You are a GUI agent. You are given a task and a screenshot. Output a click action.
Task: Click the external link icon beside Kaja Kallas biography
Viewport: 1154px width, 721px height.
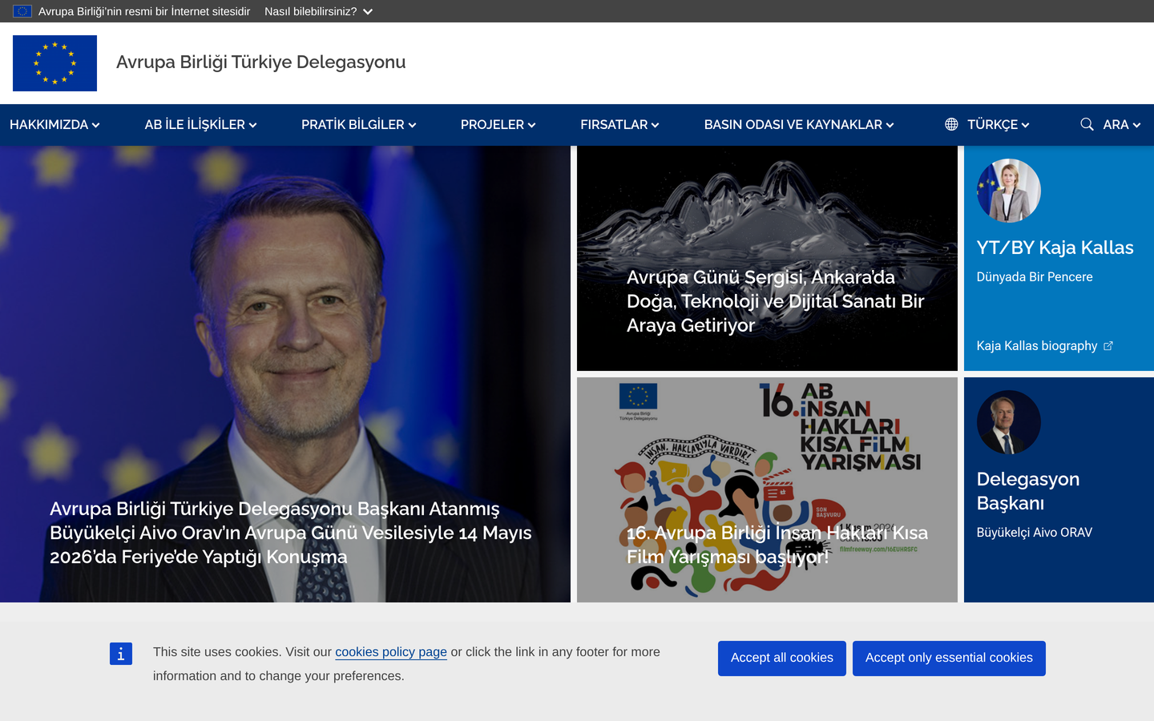[1108, 346]
